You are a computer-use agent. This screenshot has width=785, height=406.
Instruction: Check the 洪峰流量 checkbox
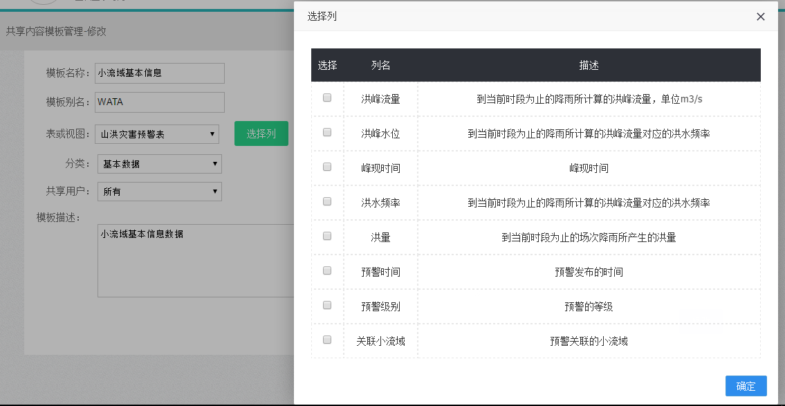point(326,97)
